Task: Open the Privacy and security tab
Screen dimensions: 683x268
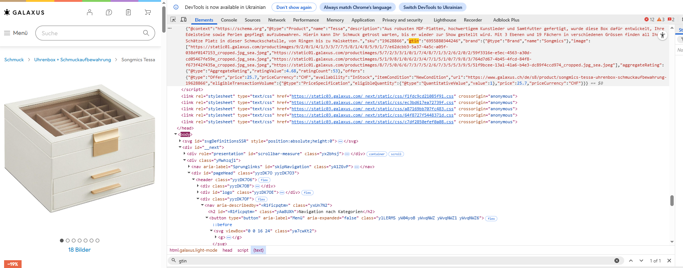Action: click(403, 20)
